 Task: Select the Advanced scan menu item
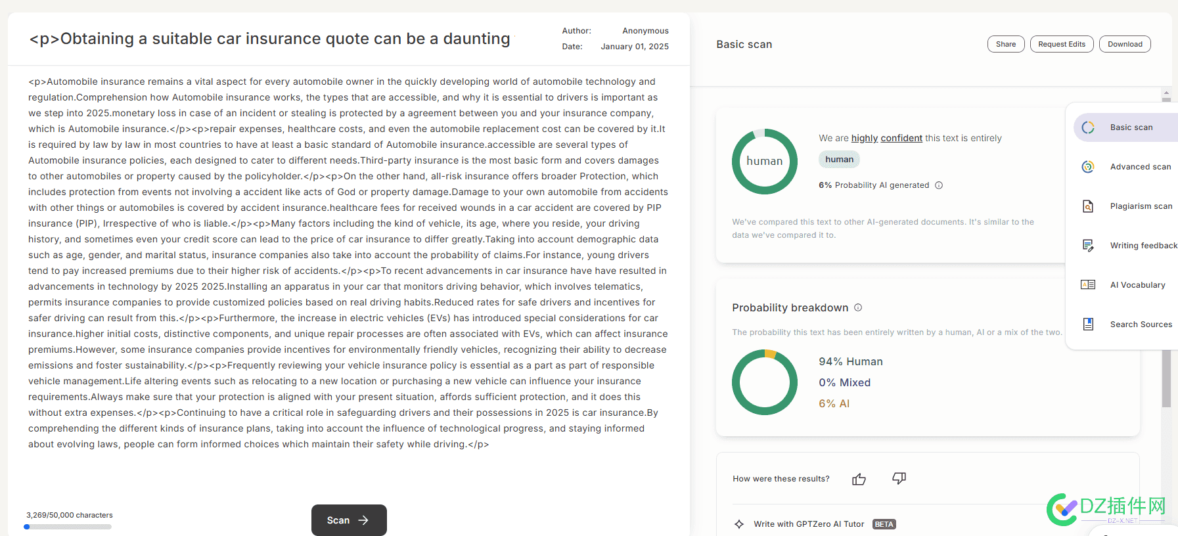point(1125,167)
